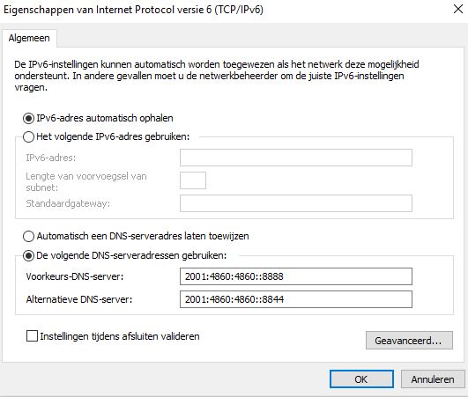Select the Algemeen tab
The image size is (468, 397).
[x=29, y=38]
